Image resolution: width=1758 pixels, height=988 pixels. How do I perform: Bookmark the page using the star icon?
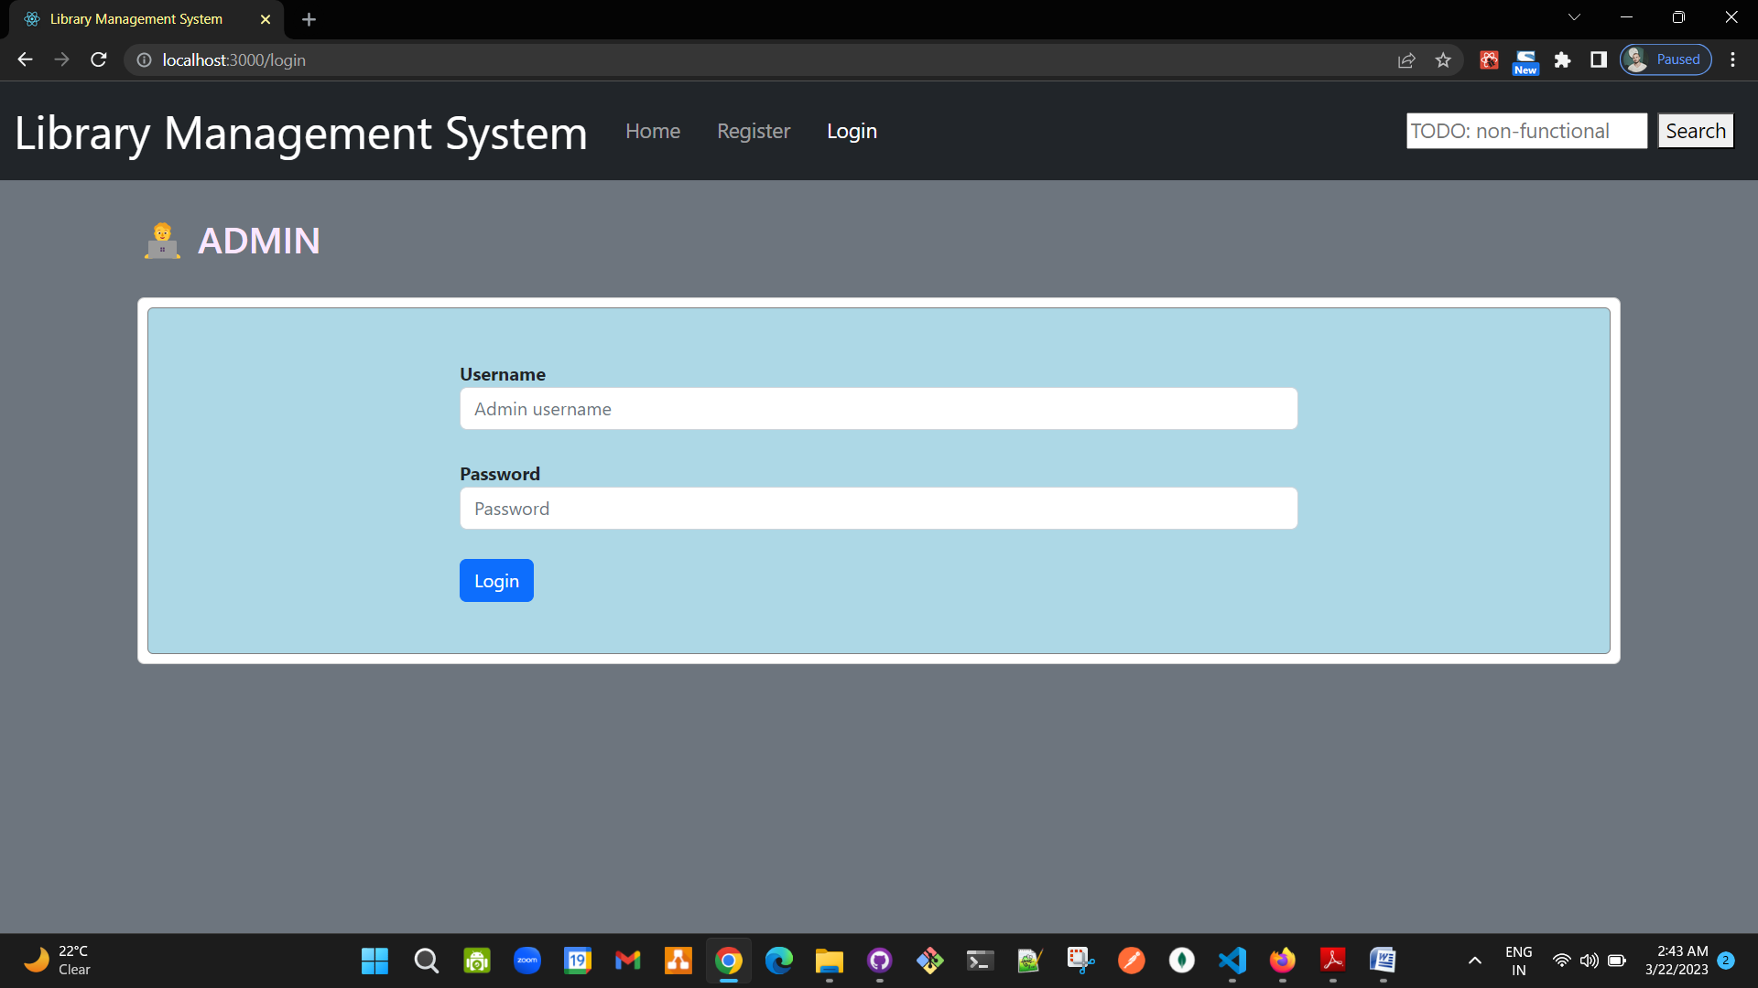tap(1443, 59)
